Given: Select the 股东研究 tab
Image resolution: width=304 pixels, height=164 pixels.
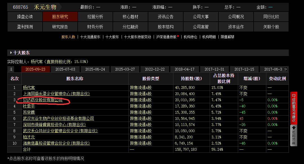Looking at the screenshot, I should point(60,17).
